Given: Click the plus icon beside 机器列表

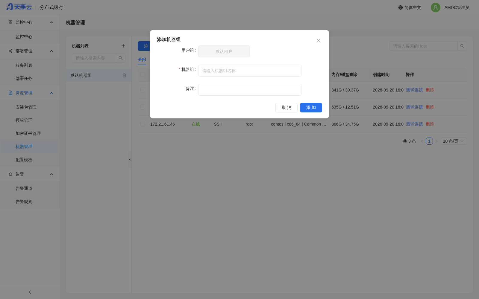Looking at the screenshot, I should (x=123, y=46).
